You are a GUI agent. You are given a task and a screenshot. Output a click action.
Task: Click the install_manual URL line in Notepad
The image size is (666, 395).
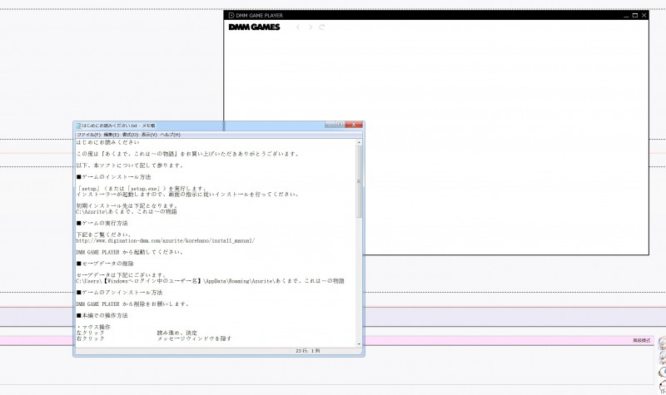165,240
